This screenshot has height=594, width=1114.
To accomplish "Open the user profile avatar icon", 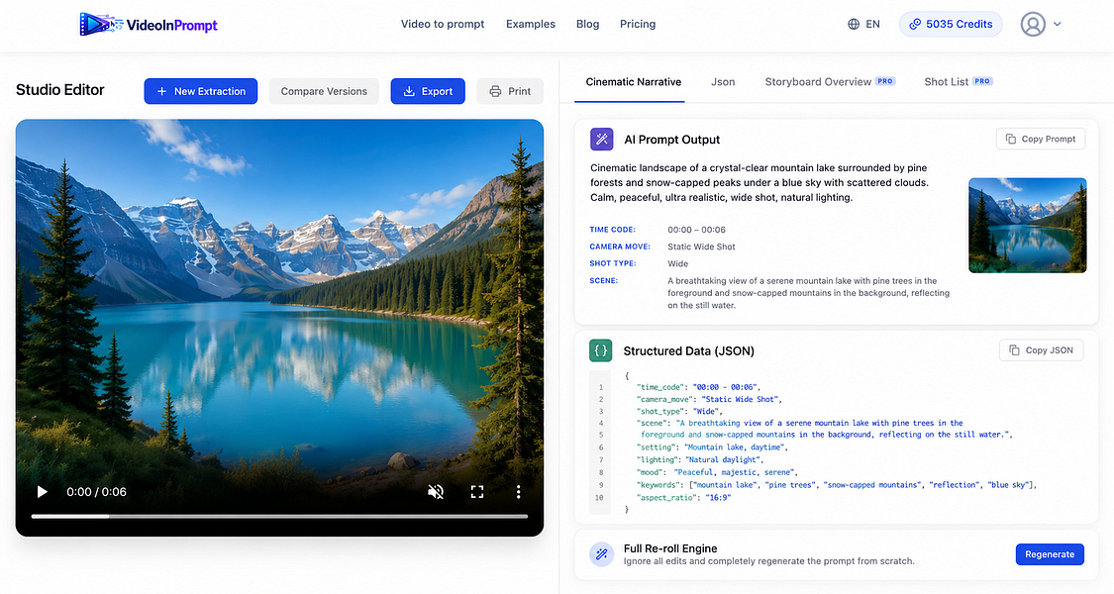I will [x=1032, y=24].
